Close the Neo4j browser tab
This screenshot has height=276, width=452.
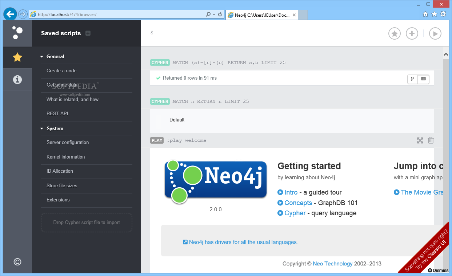point(294,15)
